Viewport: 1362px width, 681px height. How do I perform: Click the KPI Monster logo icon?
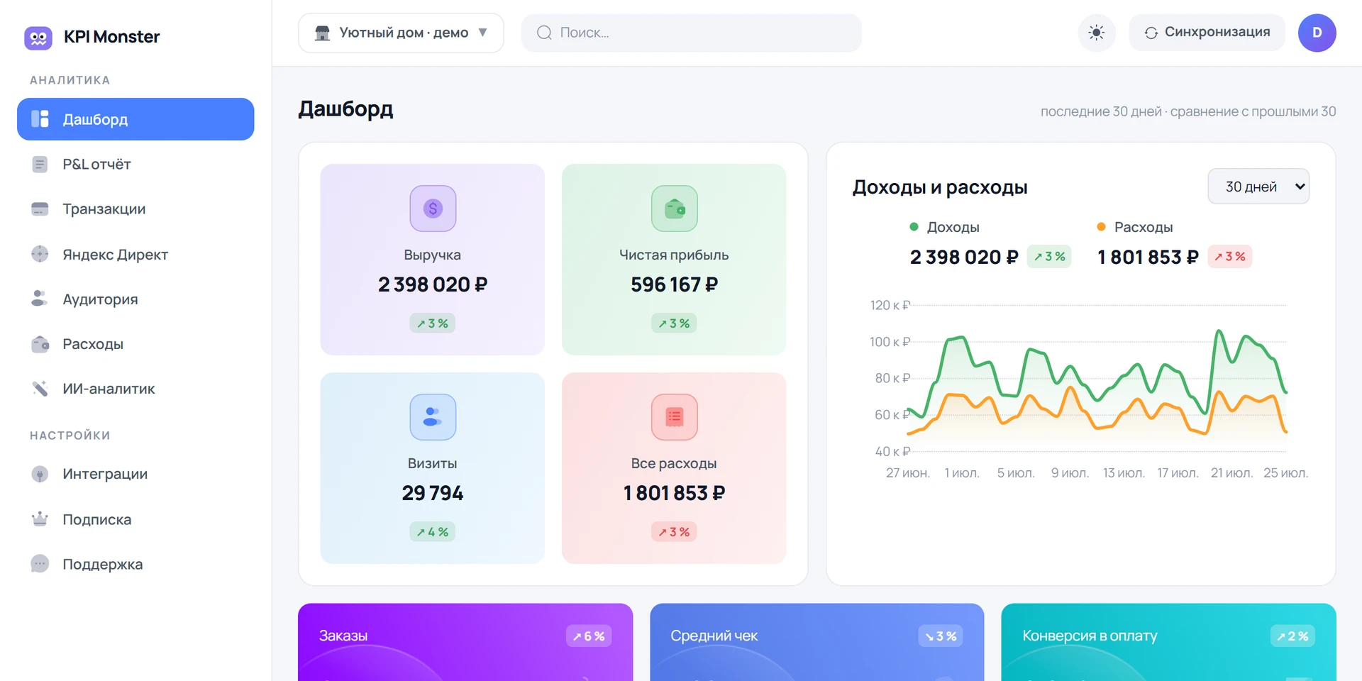pos(38,37)
